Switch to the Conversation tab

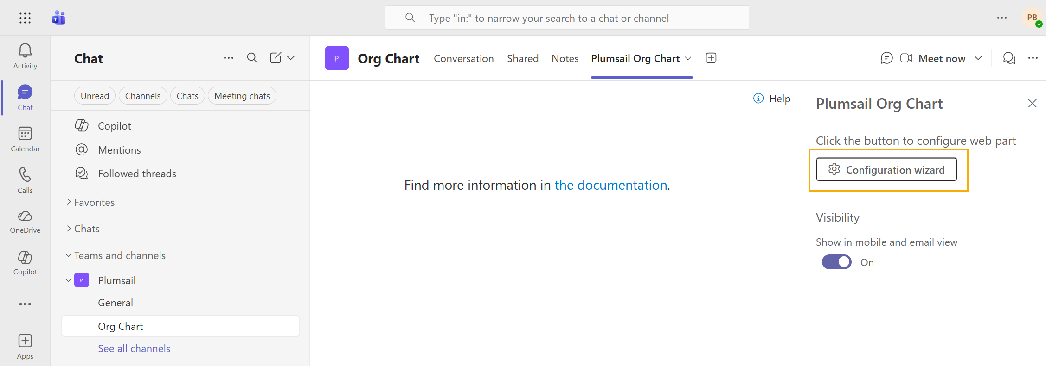[x=464, y=58]
